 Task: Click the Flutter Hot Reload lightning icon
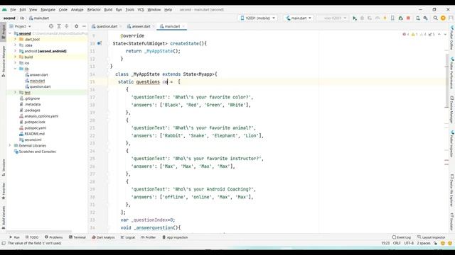pos(385,18)
